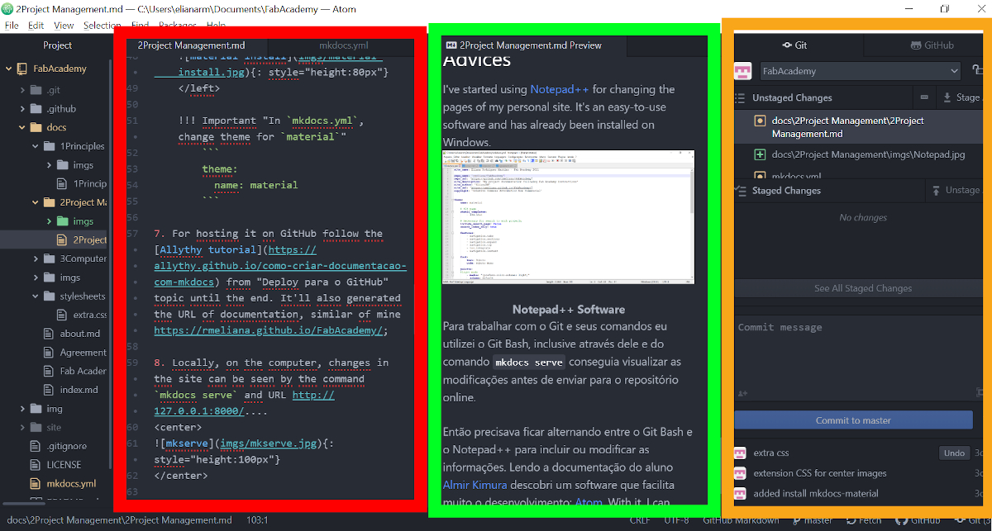This screenshot has width=992, height=531.
Task: Click the master branch status bar icon
Action: [x=796, y=520]
